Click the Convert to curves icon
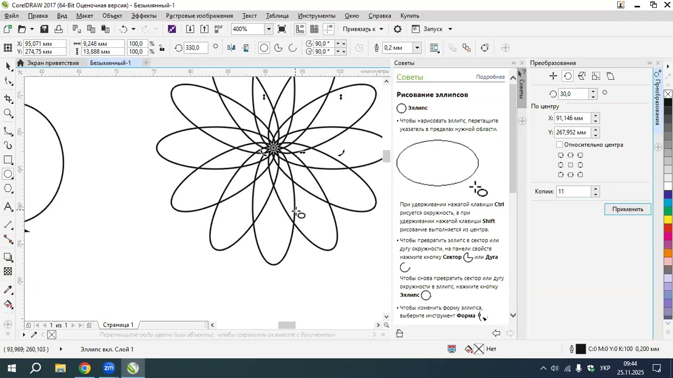Screen dimensions: 673x378 tap(484, 48)
